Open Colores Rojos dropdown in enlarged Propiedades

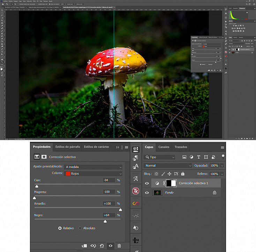coord(93,174)
